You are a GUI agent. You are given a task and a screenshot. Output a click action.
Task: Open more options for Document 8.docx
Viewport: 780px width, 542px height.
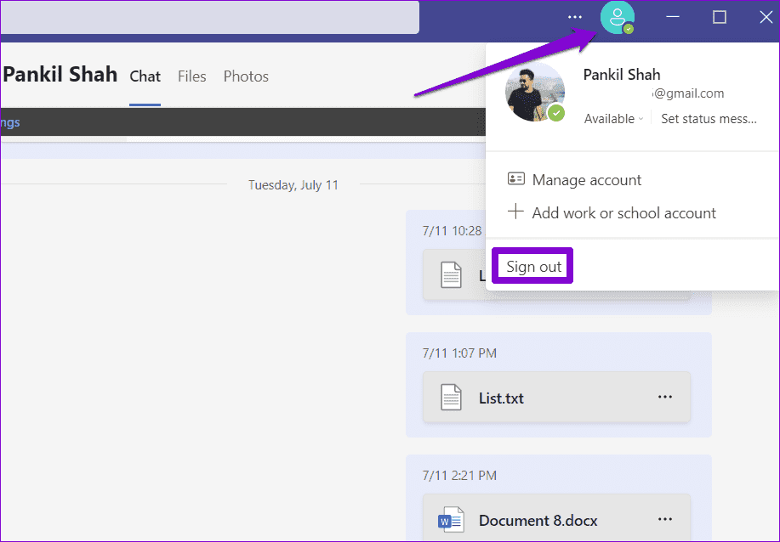(665, 520)
